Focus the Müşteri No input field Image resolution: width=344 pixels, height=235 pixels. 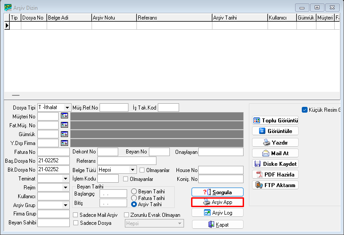[x=48, y=116]
